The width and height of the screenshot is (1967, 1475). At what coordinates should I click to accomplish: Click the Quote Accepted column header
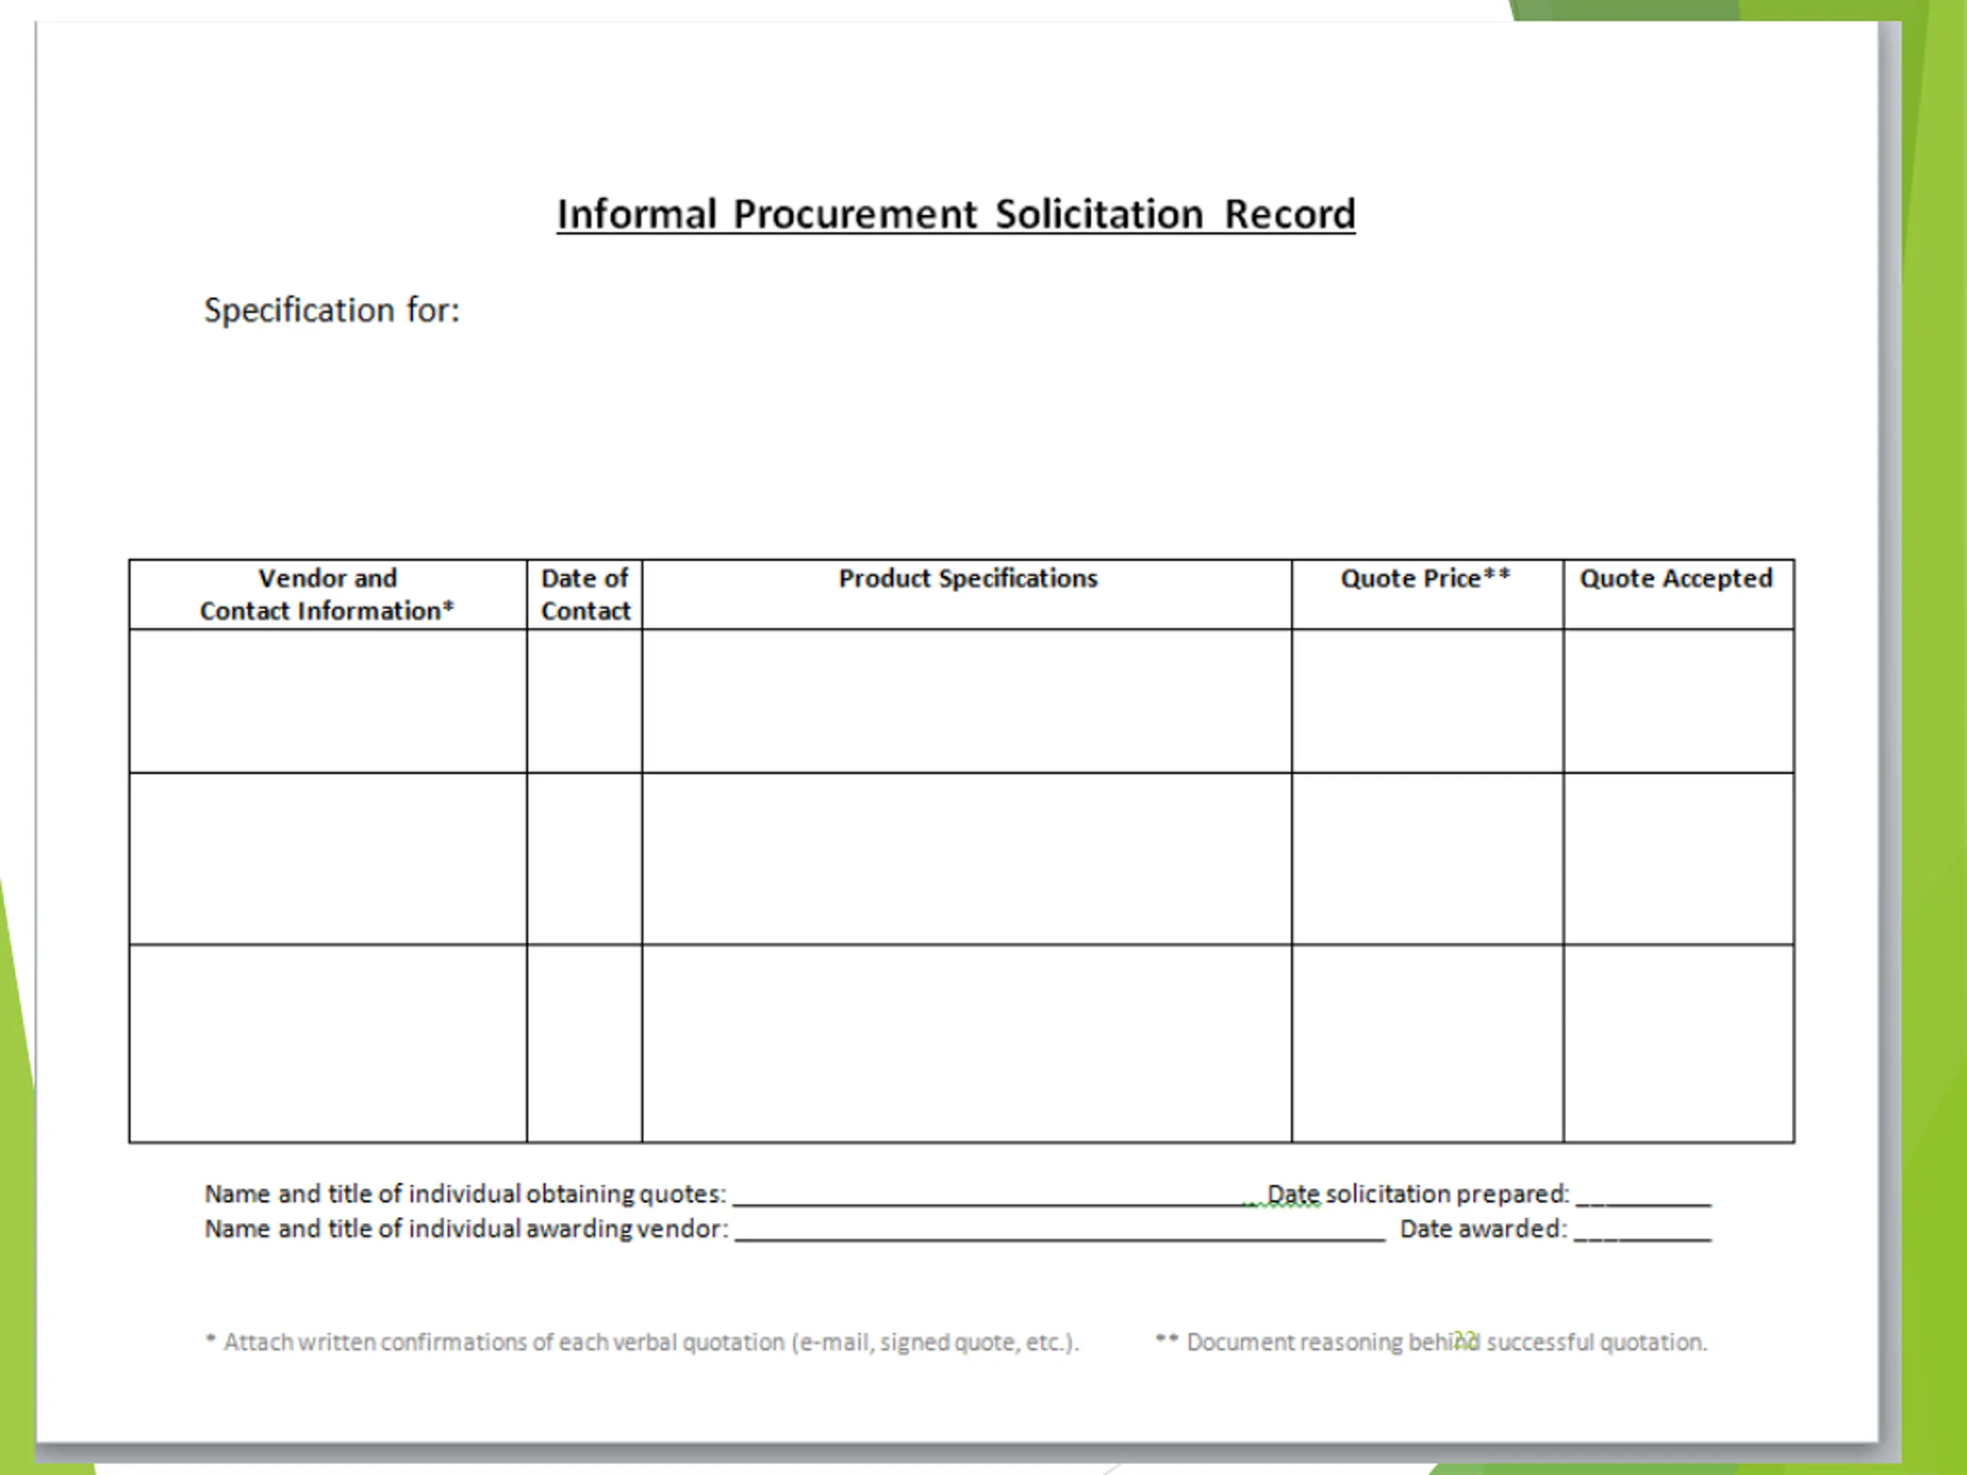click(1677, 578)
